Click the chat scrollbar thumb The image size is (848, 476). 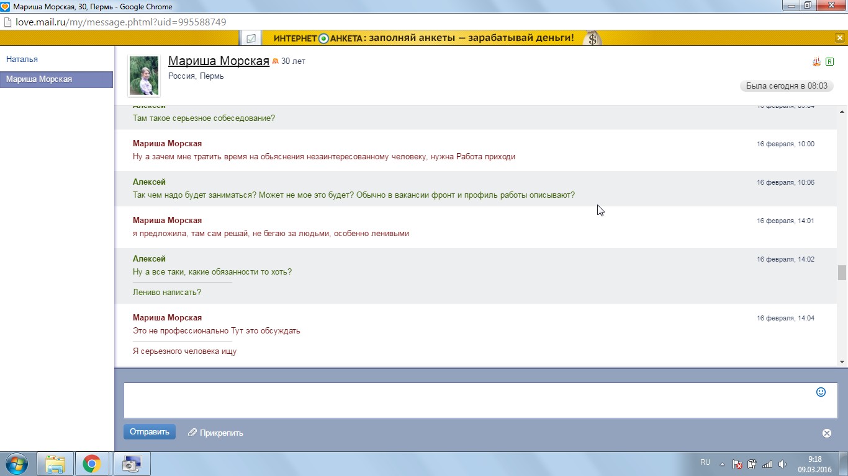pos(842,273)
